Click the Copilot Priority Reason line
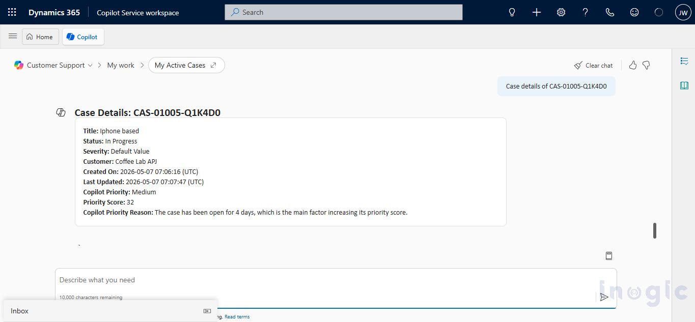 (245, 212)
